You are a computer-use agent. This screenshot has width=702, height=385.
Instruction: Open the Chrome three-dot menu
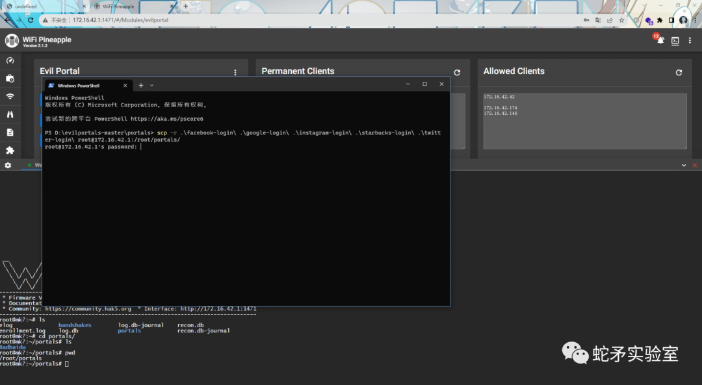(695, 20)
